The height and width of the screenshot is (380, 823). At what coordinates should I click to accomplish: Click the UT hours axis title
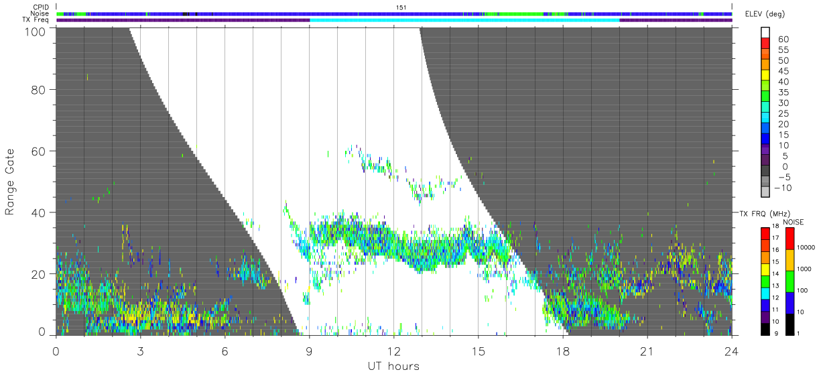click(393, 366)
